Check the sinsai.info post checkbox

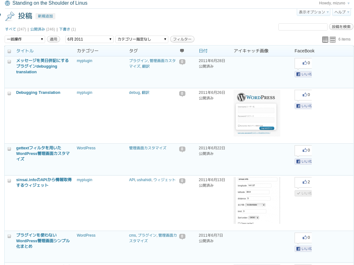click(9, 181)
